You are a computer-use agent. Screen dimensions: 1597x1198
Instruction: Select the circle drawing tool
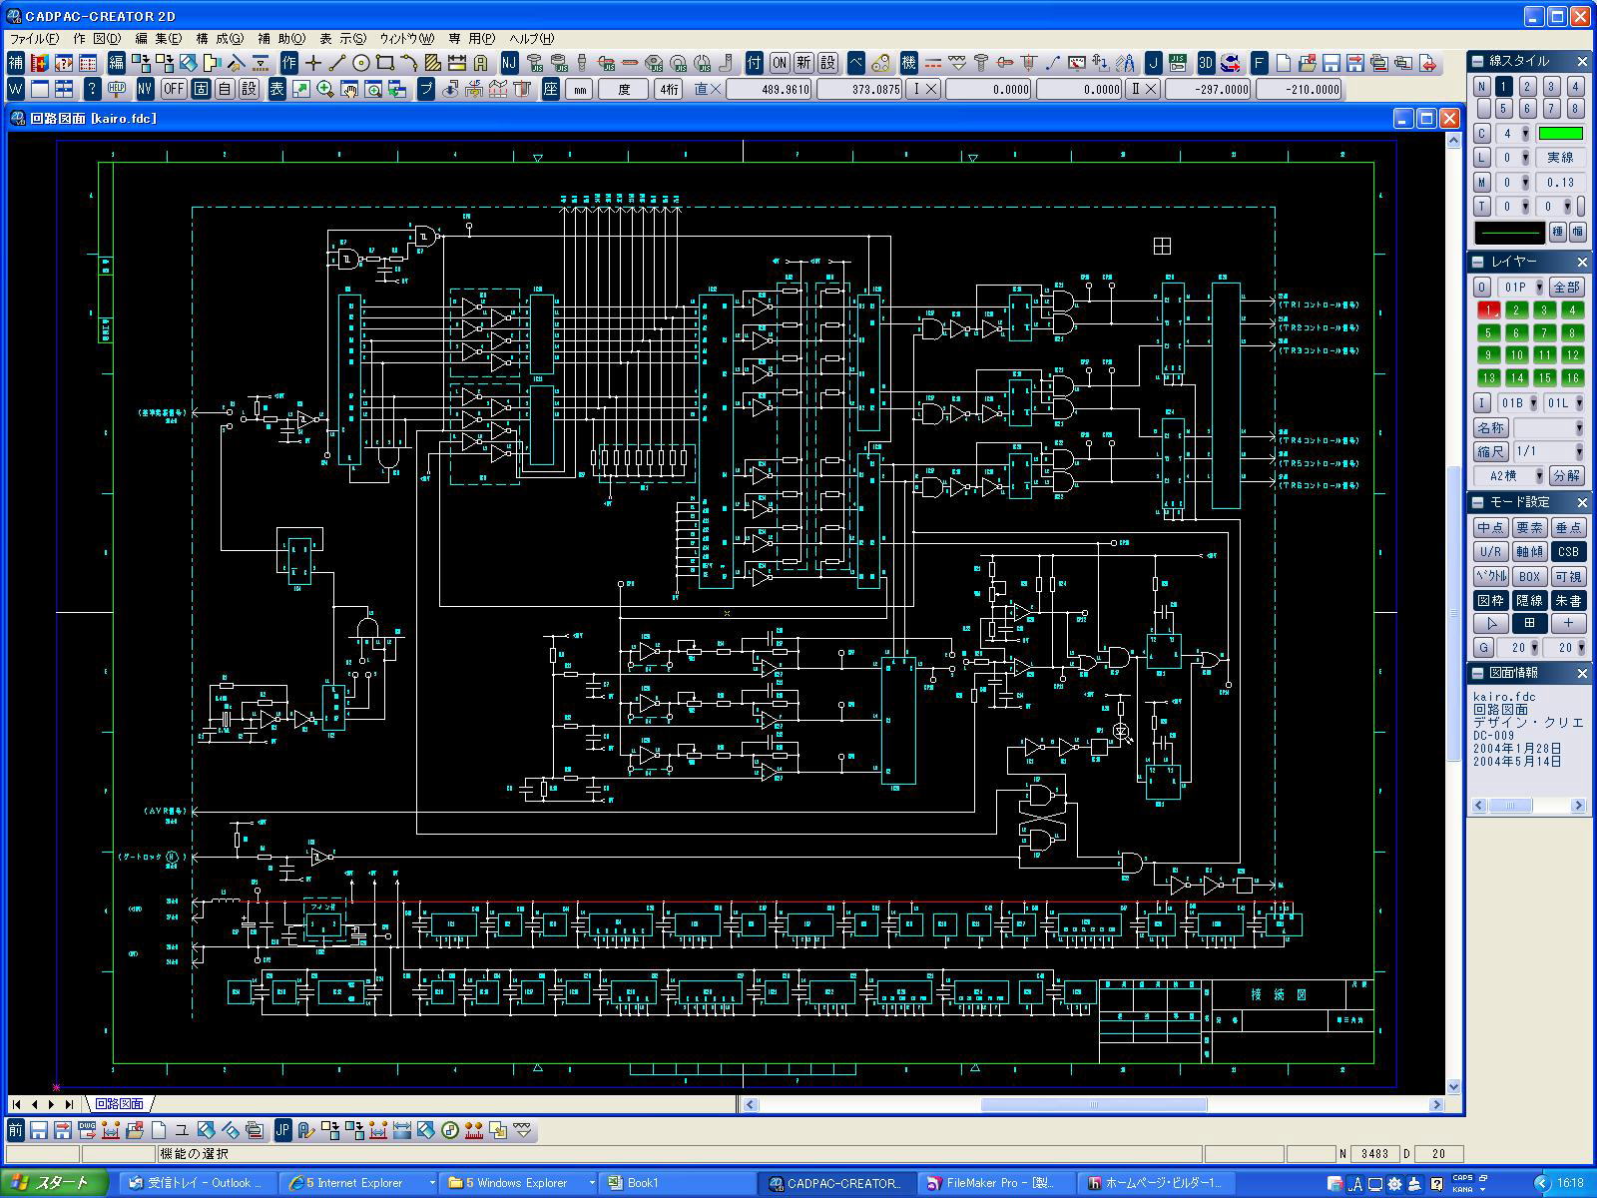361,63
